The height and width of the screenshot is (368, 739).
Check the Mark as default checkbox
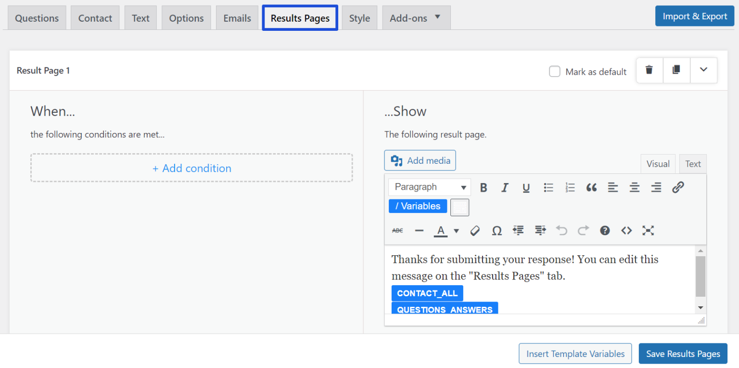(x=555, y=72)
